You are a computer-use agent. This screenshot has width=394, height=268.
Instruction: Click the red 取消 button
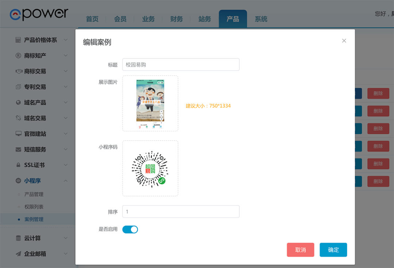click(301, 250)
